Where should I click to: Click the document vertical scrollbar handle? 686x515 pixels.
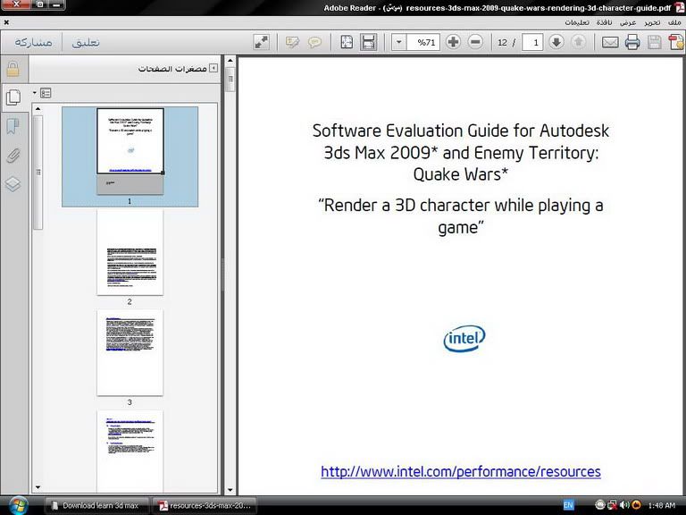(230, 80)
